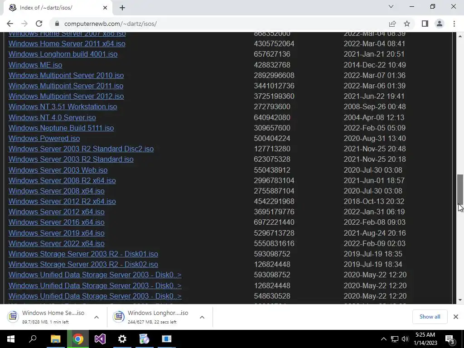The width and height of the screenshot is (464, 348).
Task: Open the notification center
Action: tap(450, 339)
